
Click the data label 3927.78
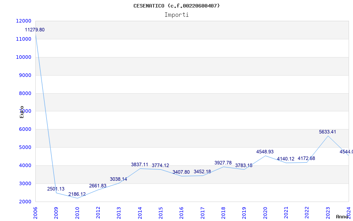click(223, 163)
